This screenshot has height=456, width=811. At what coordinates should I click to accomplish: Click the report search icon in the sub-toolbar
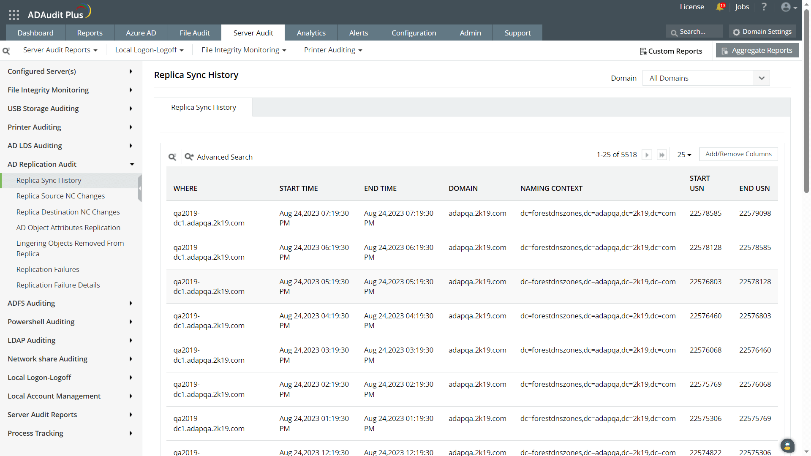tap(6, 51)
